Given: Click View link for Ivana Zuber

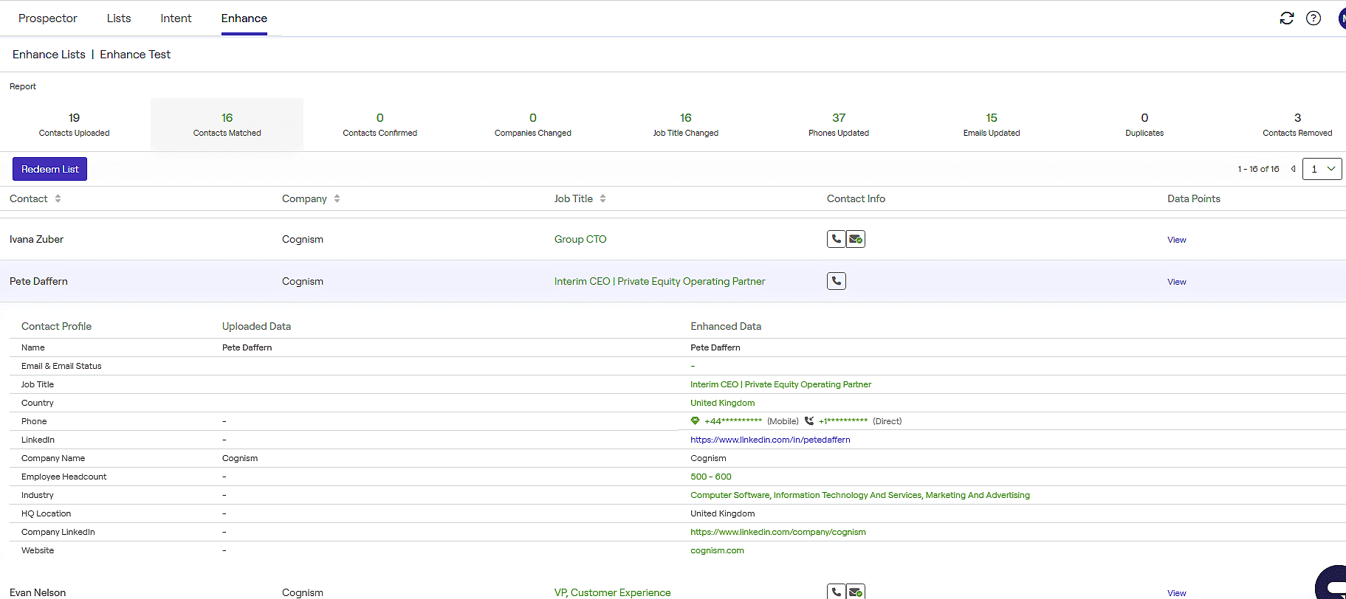Looking at the screenshot, I should pyautogui.click(x=1176, y=240).
